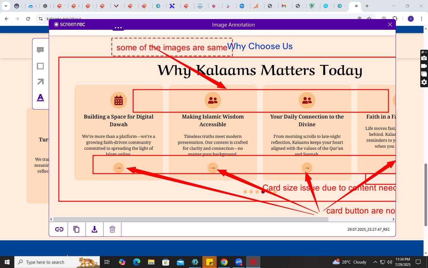Open Windows Start menu

point(7,262)
